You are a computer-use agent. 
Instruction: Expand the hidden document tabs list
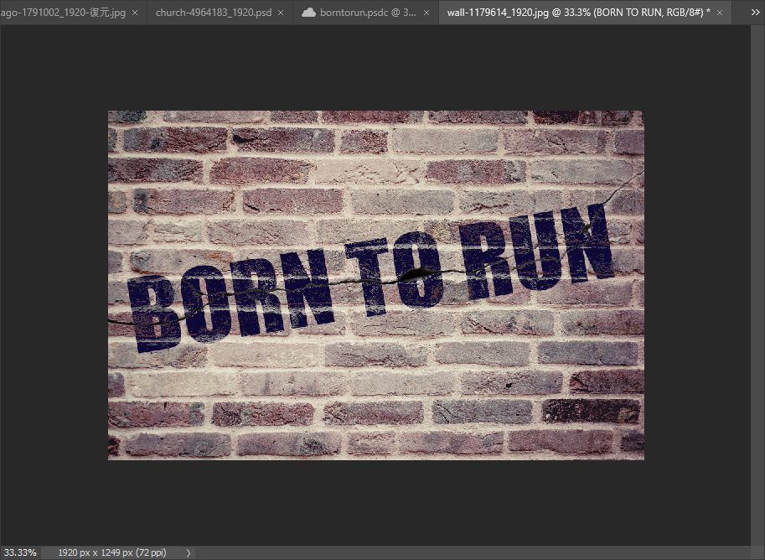(755, 13)
